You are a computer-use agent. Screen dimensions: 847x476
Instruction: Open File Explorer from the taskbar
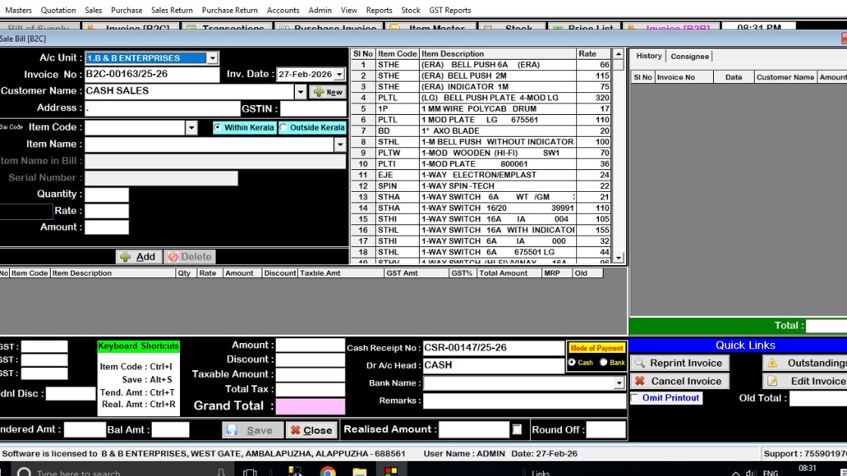tap(359, 472)
